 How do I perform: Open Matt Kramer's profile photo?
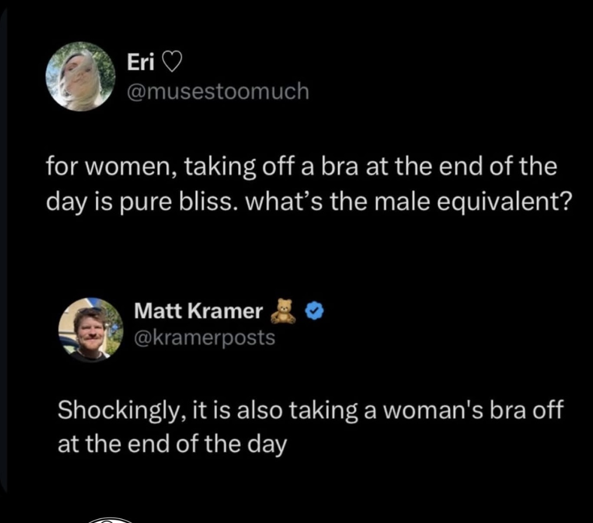click(91, 330)
